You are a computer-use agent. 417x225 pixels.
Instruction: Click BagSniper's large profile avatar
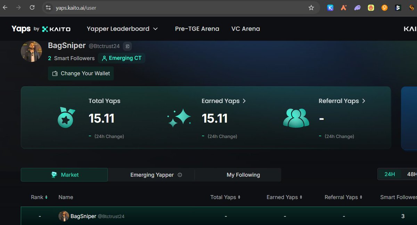[x=31, y=51]
